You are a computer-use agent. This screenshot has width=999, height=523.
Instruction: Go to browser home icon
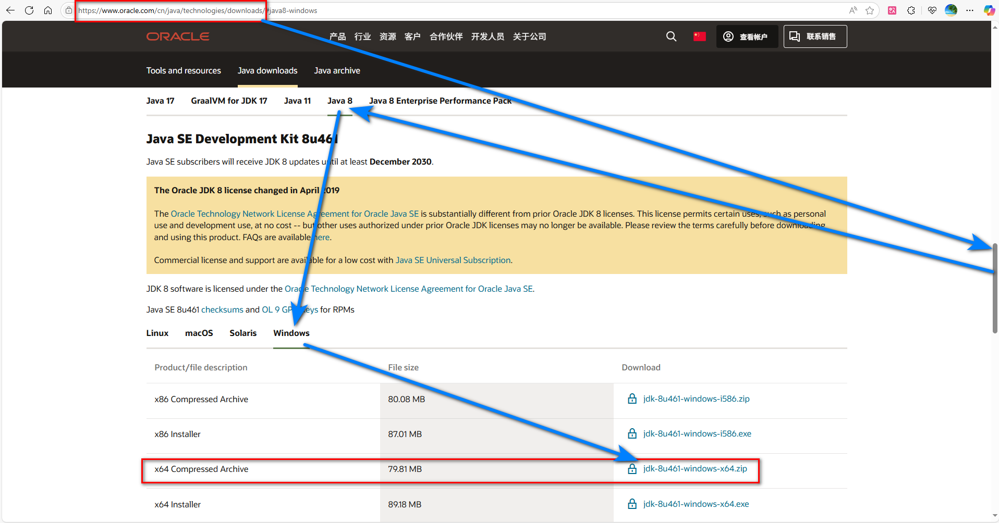(x=48, y=10)
